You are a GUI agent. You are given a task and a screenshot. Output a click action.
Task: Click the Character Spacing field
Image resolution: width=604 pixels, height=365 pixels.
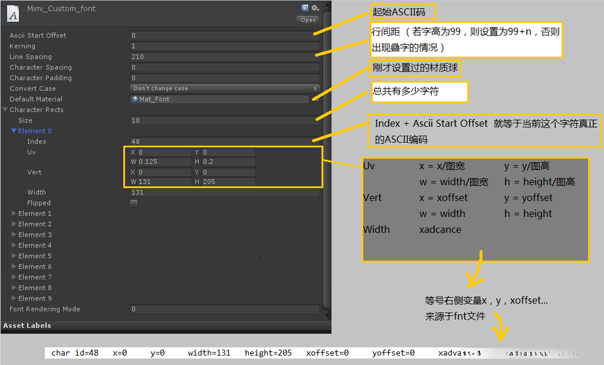225,67
